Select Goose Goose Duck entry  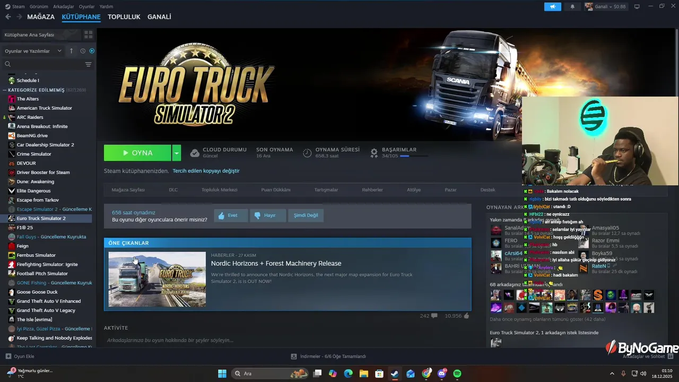pyautogui.click(x=37, y=292)
